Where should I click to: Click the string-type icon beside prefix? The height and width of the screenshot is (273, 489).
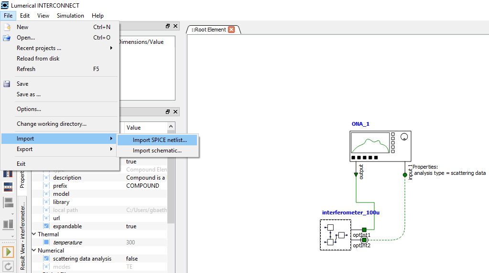click(46, 186)
